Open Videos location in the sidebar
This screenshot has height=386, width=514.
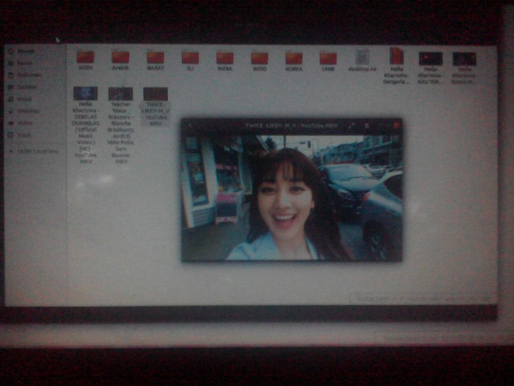click(25, 123)
